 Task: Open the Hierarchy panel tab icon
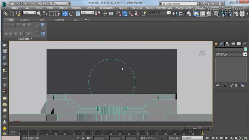pos(227,44)
